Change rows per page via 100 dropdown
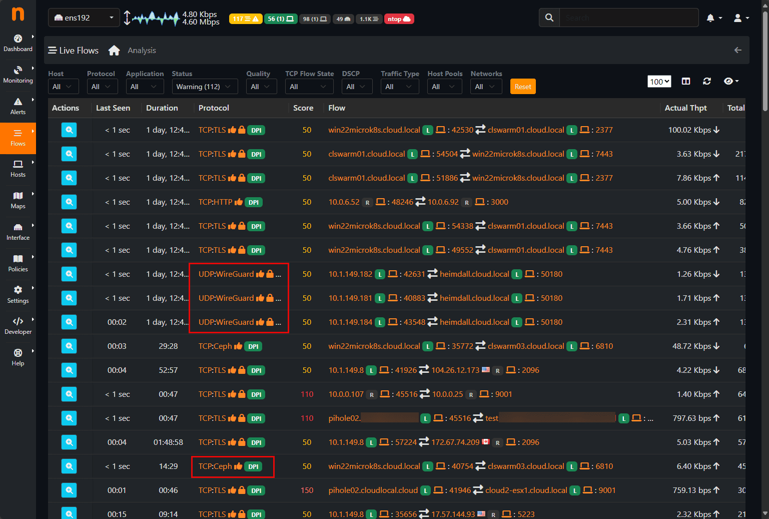Screen dimensions: 769x519 pyautogui.click(x=659, y=81)
